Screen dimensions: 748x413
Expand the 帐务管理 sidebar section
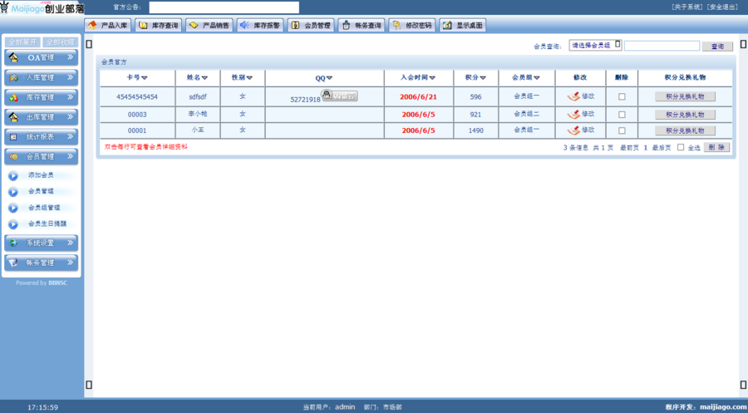tap(41, 263)
